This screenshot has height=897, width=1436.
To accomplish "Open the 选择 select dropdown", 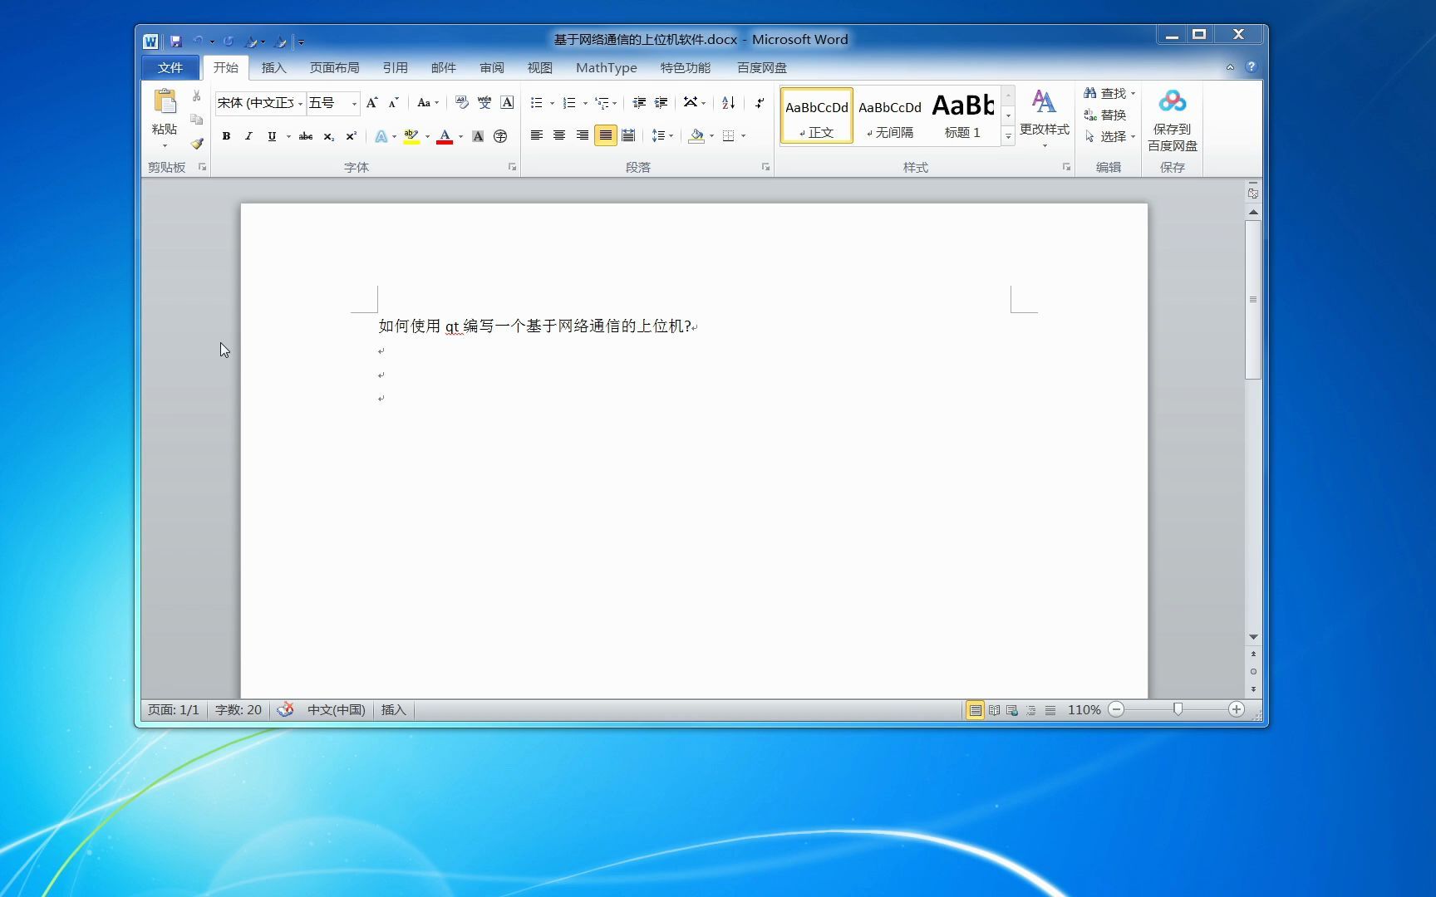I will [1110, 137].
